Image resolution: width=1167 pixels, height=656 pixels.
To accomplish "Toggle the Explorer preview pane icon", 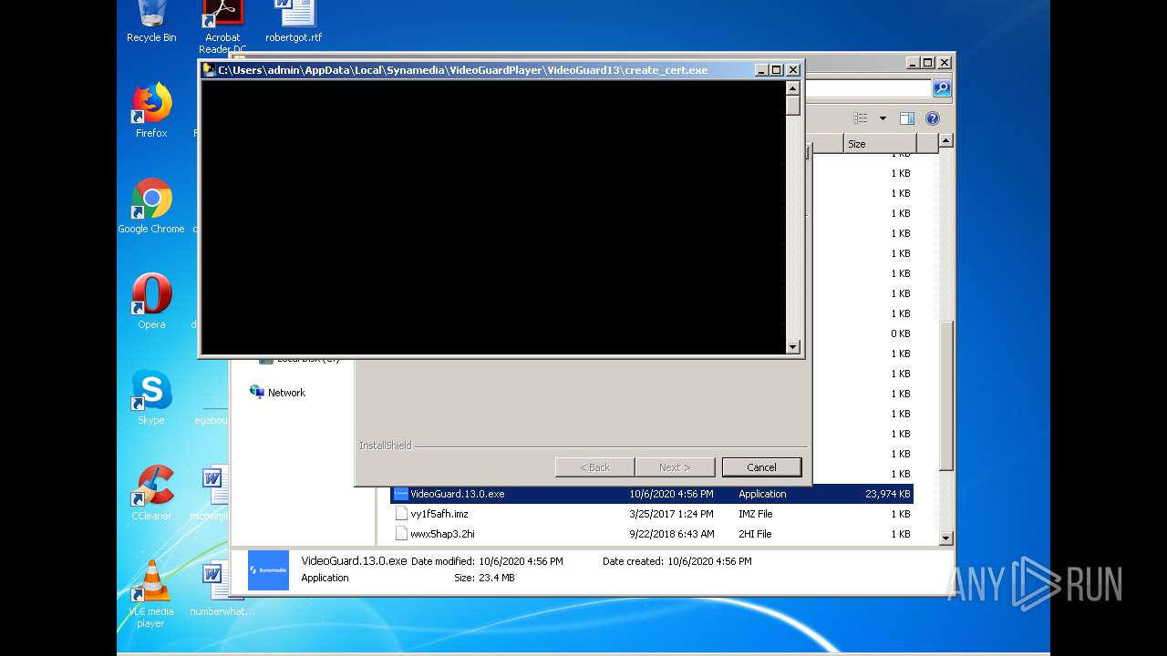I will [x=907, y=118].
